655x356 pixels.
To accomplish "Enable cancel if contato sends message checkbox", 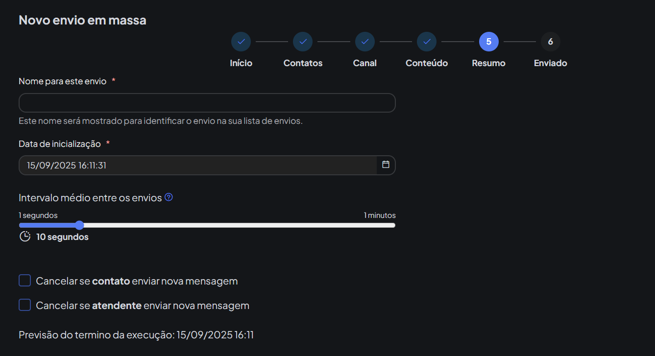I will (x=25, y=281).
